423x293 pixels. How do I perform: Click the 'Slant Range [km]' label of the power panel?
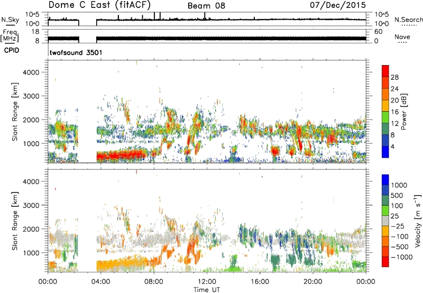pyautogui.click(x=15, y=112)
